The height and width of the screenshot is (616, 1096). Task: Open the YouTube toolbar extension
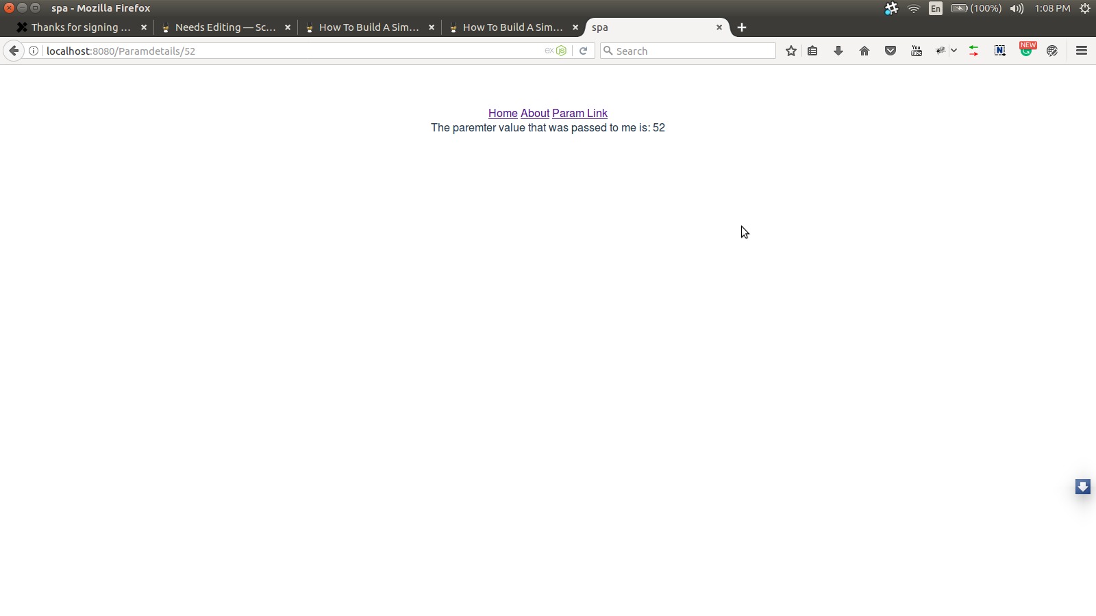pos(917,51)
